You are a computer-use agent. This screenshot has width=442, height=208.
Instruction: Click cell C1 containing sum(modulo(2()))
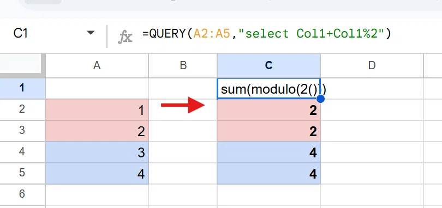268,89
